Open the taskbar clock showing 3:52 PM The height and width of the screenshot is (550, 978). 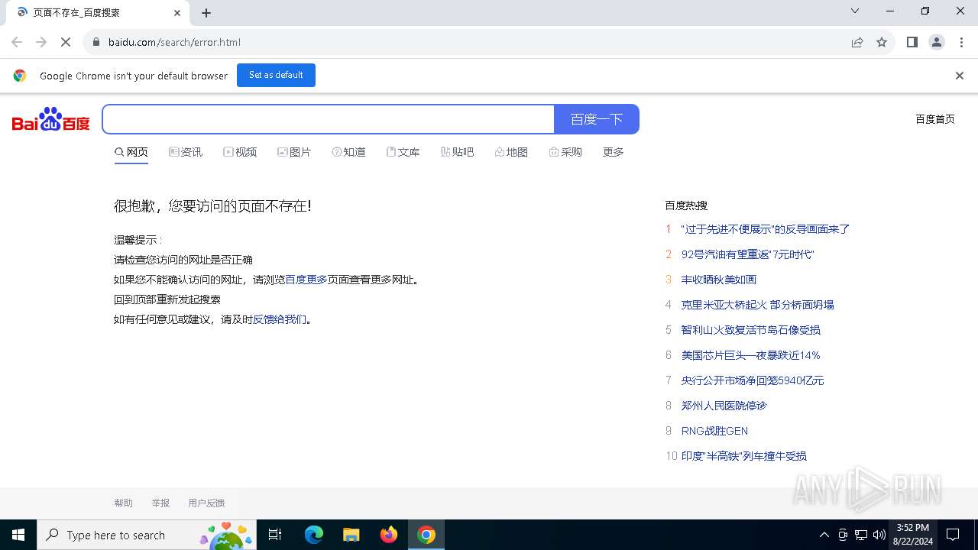point(912,535)
